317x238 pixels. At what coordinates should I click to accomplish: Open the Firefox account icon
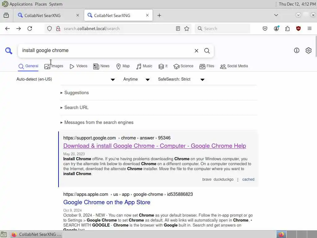pos(276,29)
